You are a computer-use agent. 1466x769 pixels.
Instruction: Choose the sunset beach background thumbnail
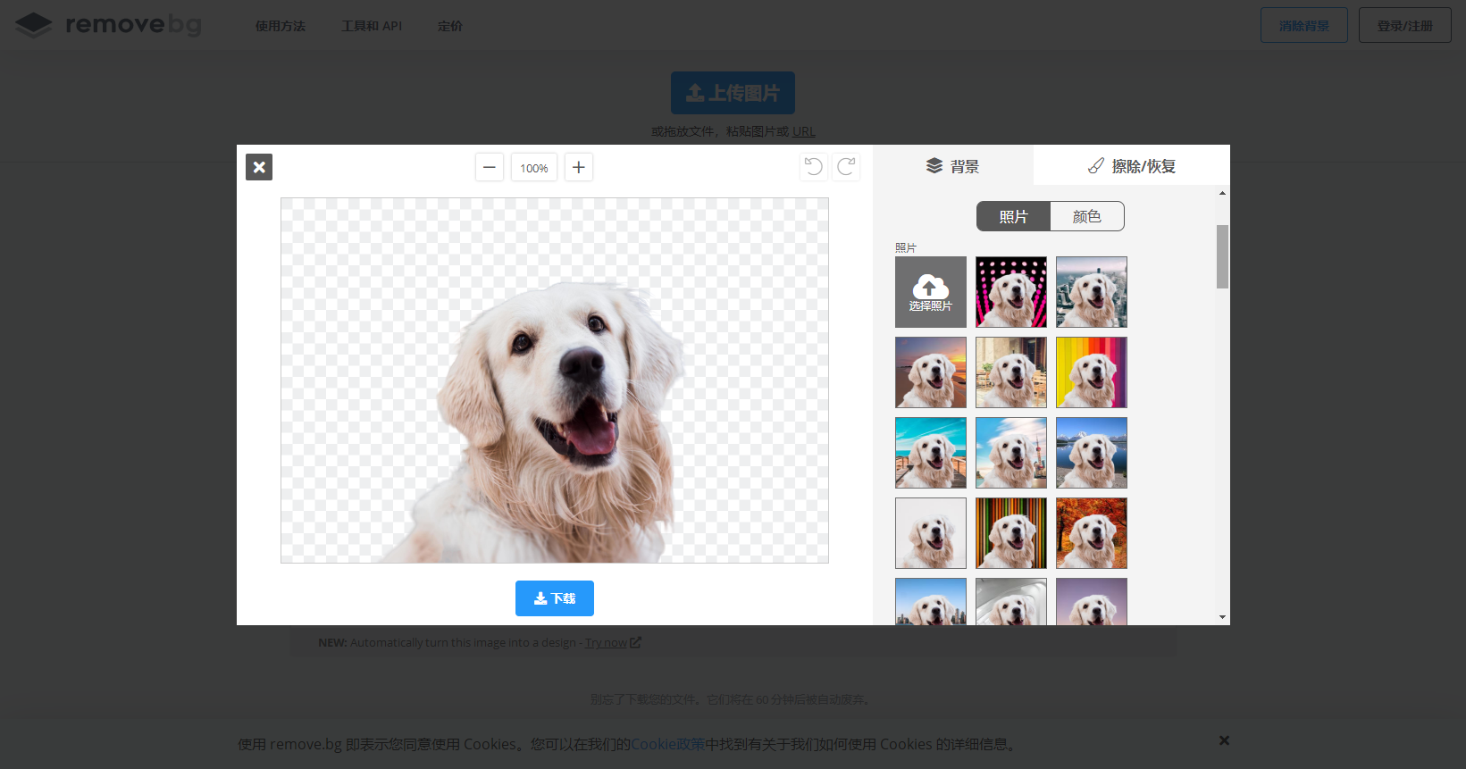point(931,372)
